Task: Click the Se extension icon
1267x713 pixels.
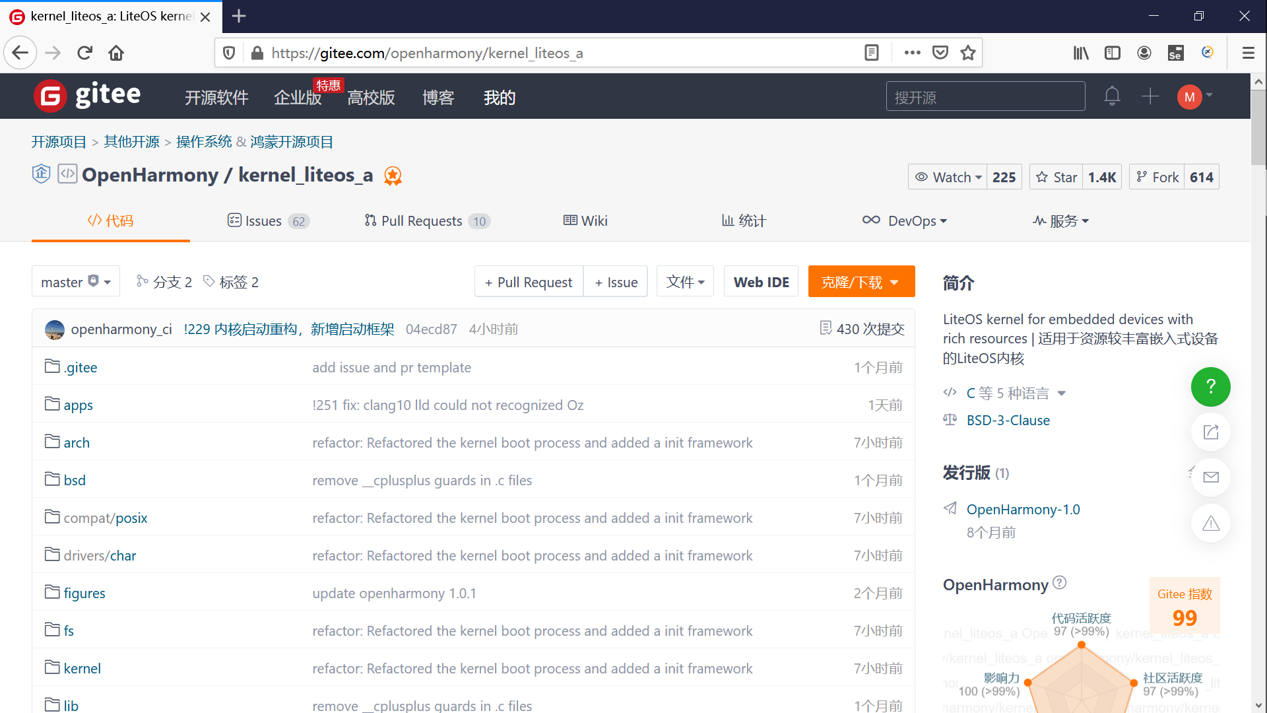Action: [1175, 53]
